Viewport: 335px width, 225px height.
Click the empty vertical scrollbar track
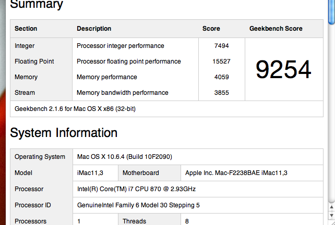click(331, 115)
